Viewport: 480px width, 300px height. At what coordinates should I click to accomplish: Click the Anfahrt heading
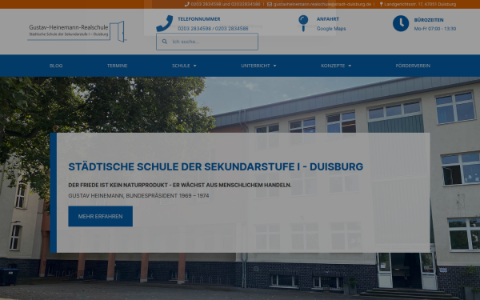pyautogui.click(x=328, y=19)
